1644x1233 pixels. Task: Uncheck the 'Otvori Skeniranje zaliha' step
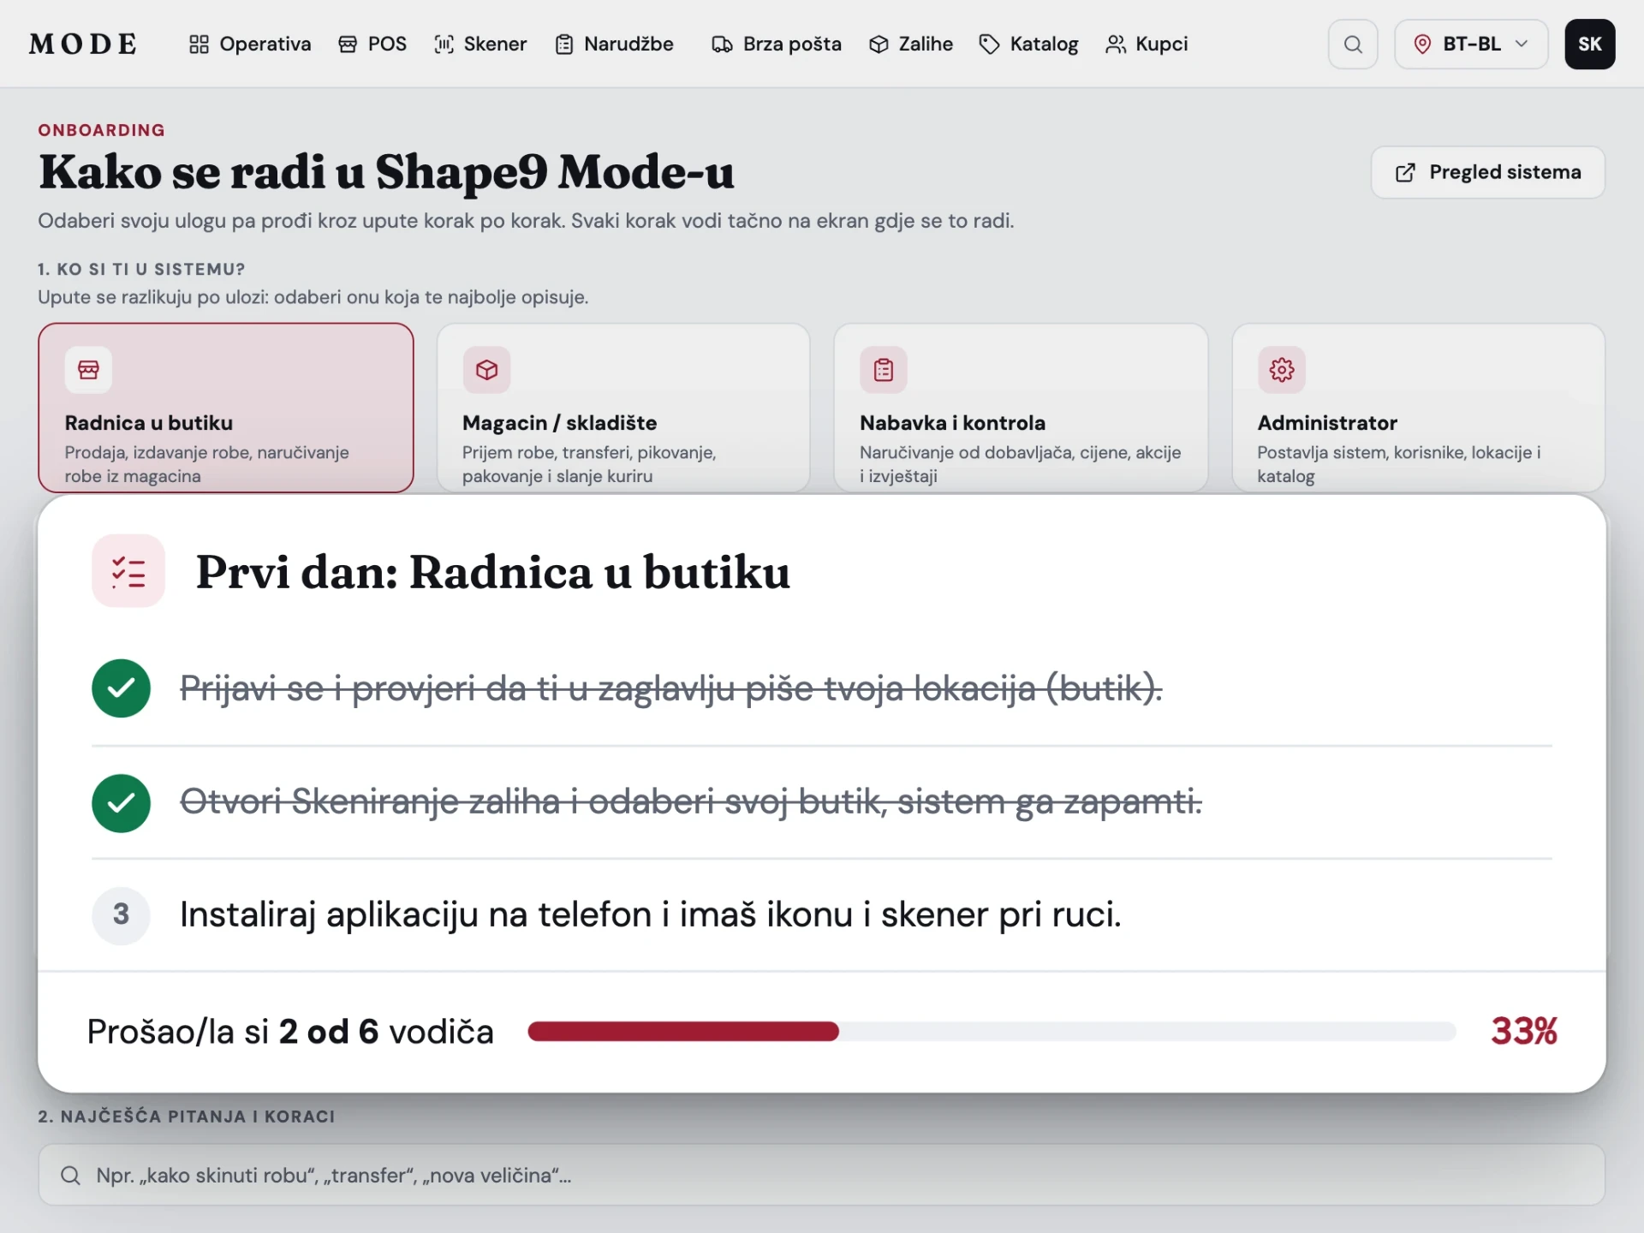[122, 803]
